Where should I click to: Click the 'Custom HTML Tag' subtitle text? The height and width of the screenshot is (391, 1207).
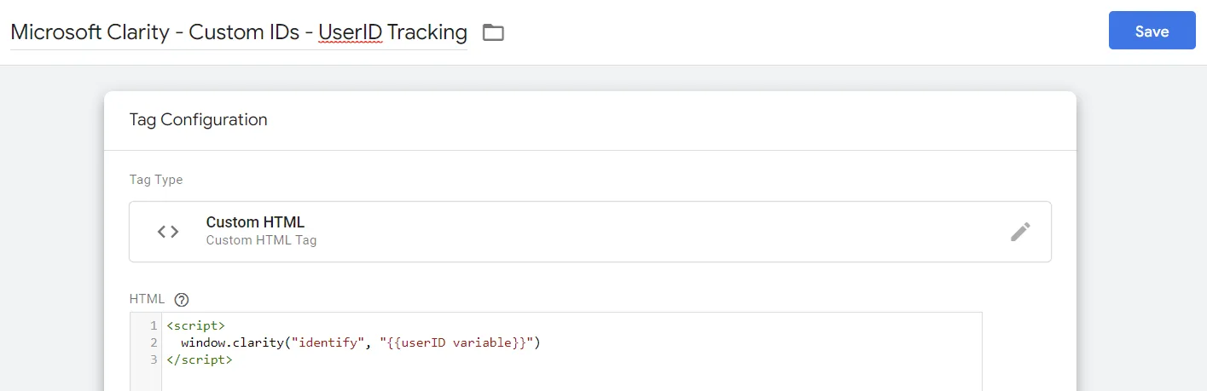pyautogui.click(x=261, y=240)
